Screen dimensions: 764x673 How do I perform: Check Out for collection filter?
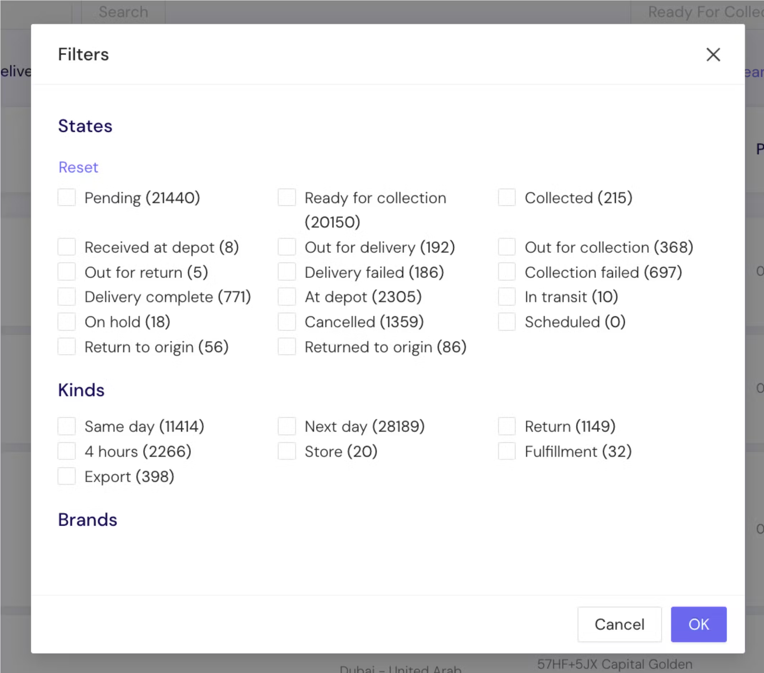click(506, 247)
